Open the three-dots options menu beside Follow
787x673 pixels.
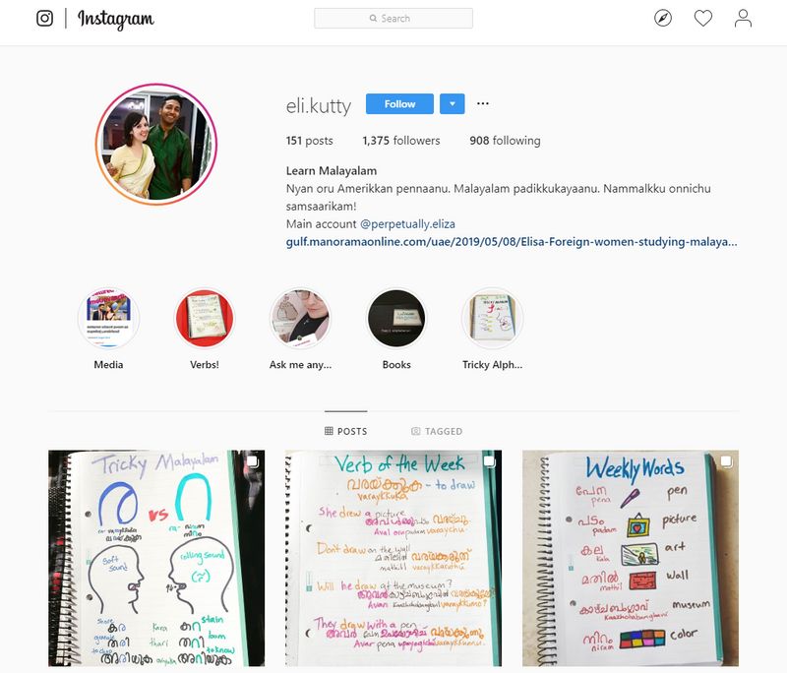483,103
